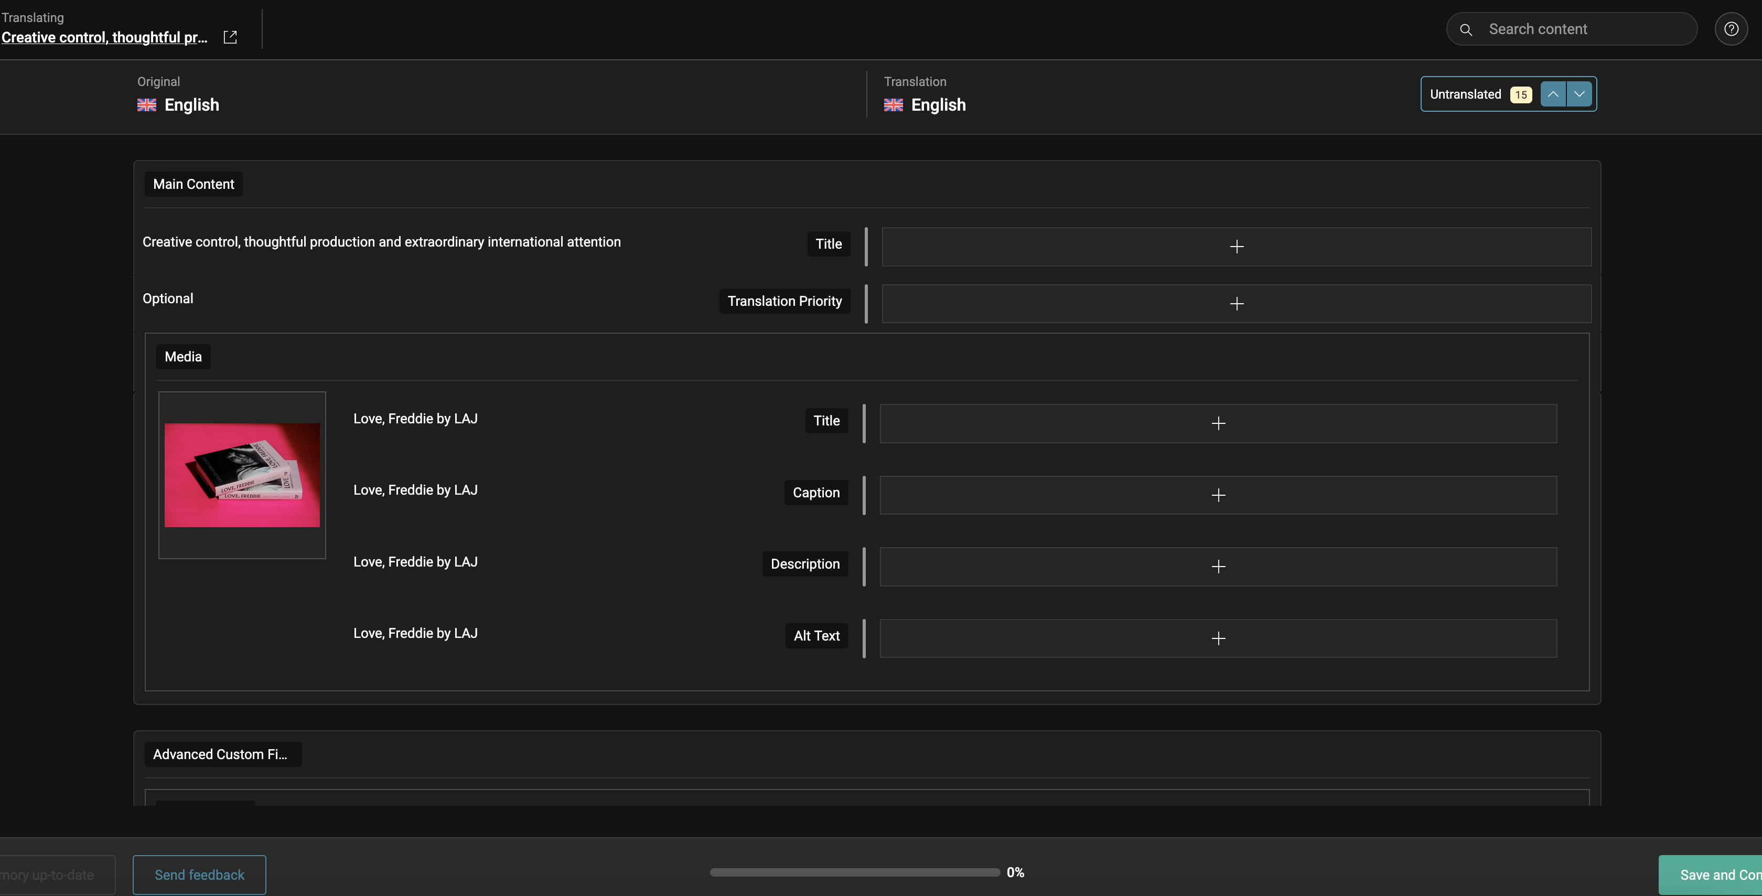Open the external link icon beside the post title
1762x896 pixels.
230,37
